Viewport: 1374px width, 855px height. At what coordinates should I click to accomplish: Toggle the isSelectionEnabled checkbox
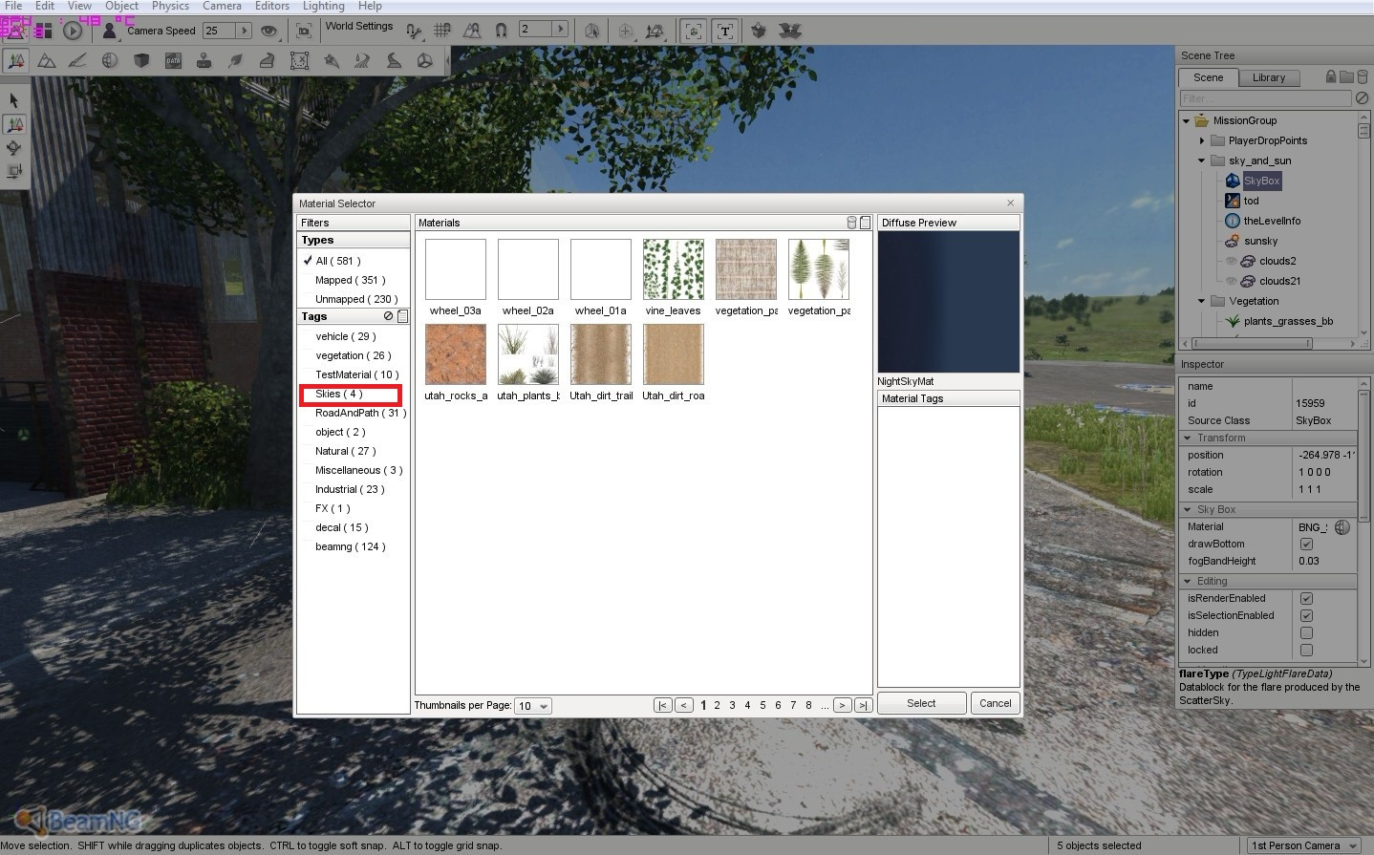[x=1306, y=616]
